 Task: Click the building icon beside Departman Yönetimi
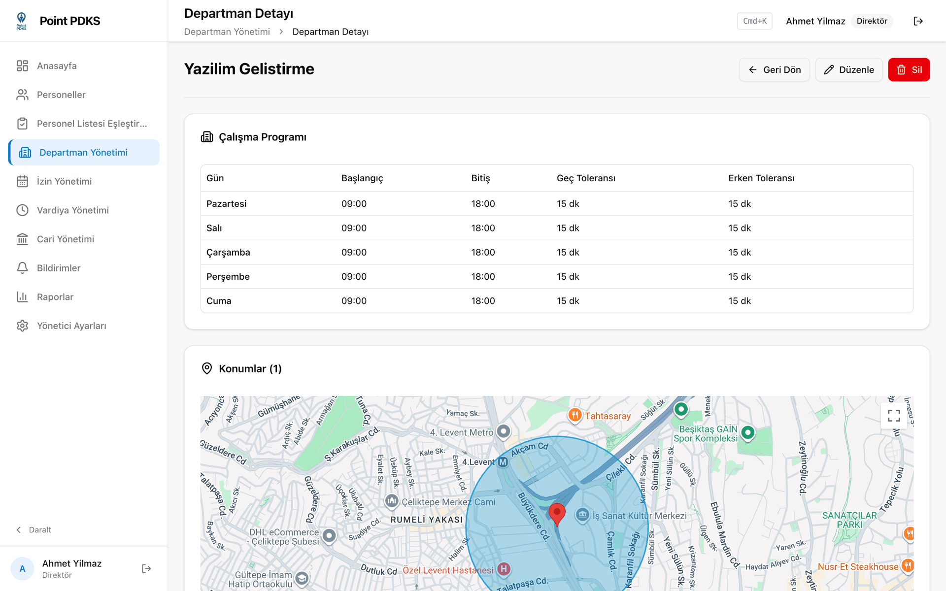click(x=25, y=152)
